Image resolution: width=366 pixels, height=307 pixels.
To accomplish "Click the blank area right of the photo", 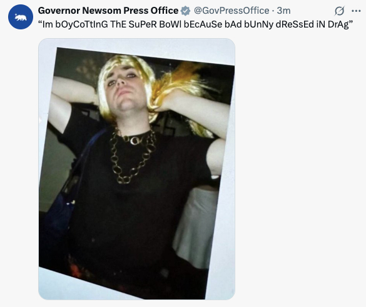I will [x=299, y=163].
